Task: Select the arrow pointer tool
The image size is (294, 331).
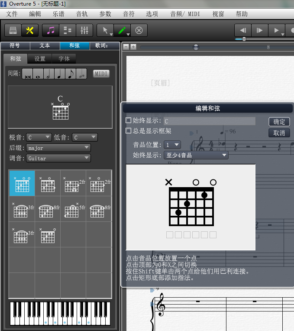Action: pyautogui.click(x=104, y=30)
